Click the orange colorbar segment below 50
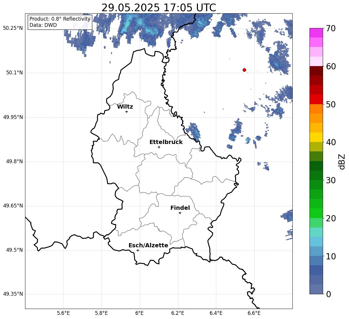This screenshot has width=349, height=319. click(316, 109)
